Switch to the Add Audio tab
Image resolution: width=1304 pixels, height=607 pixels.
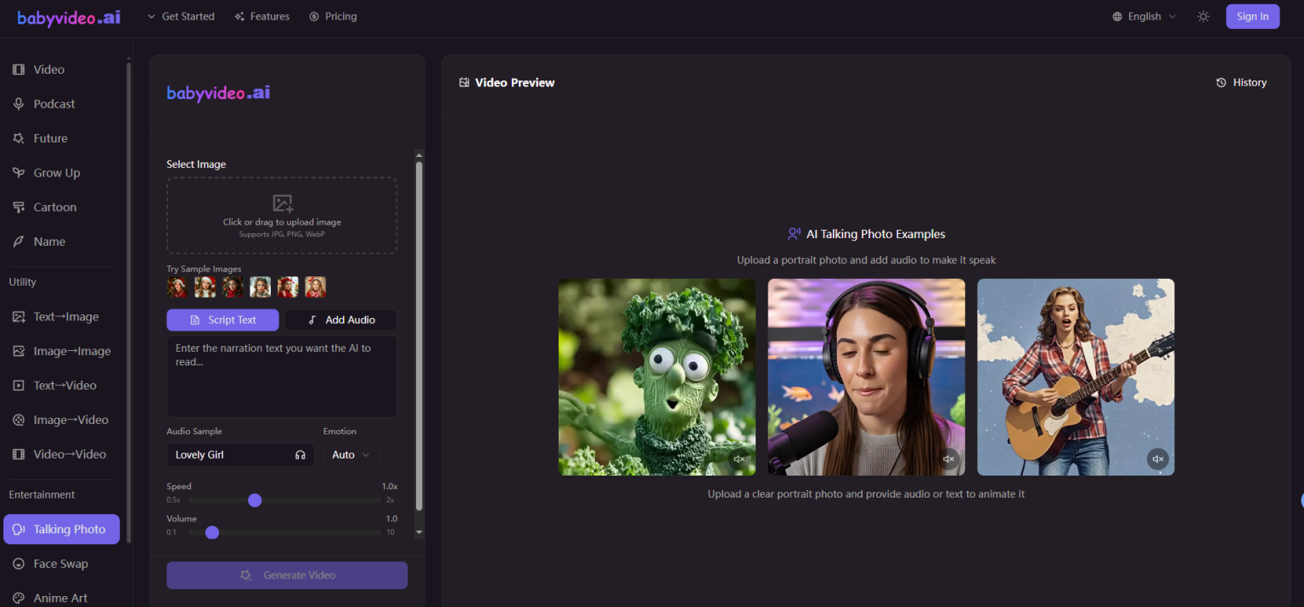coord(340,320)
